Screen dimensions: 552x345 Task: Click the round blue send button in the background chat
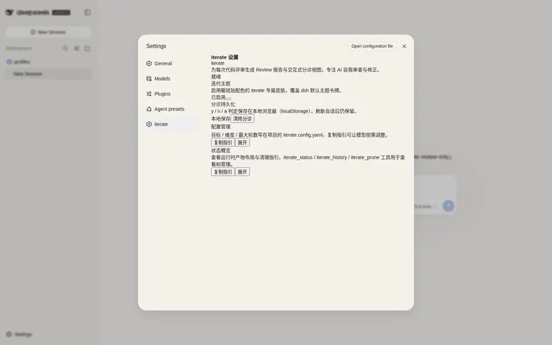(448, 206)
